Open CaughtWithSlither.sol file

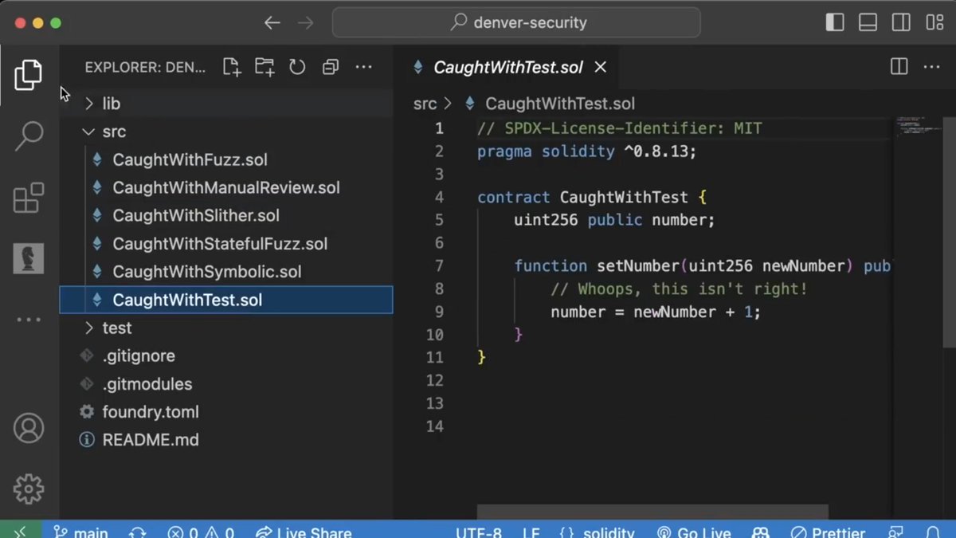coord(226,216)
